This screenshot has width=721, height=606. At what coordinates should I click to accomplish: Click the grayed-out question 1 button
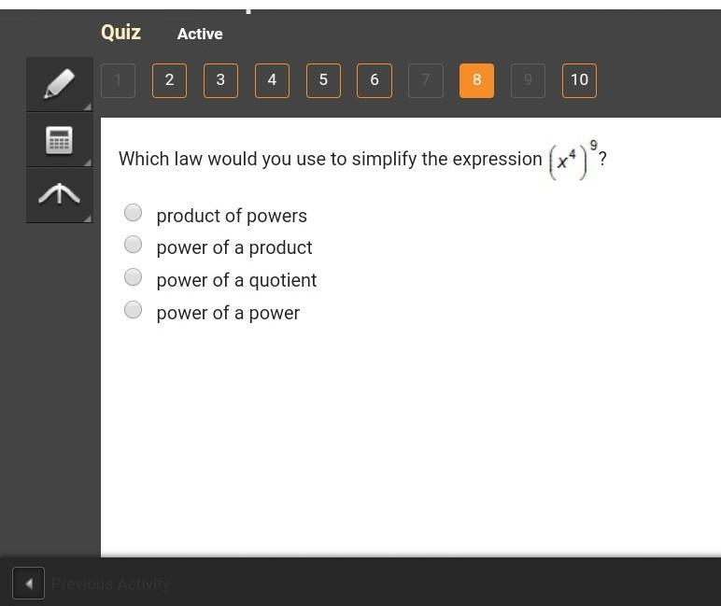point(118,80)
